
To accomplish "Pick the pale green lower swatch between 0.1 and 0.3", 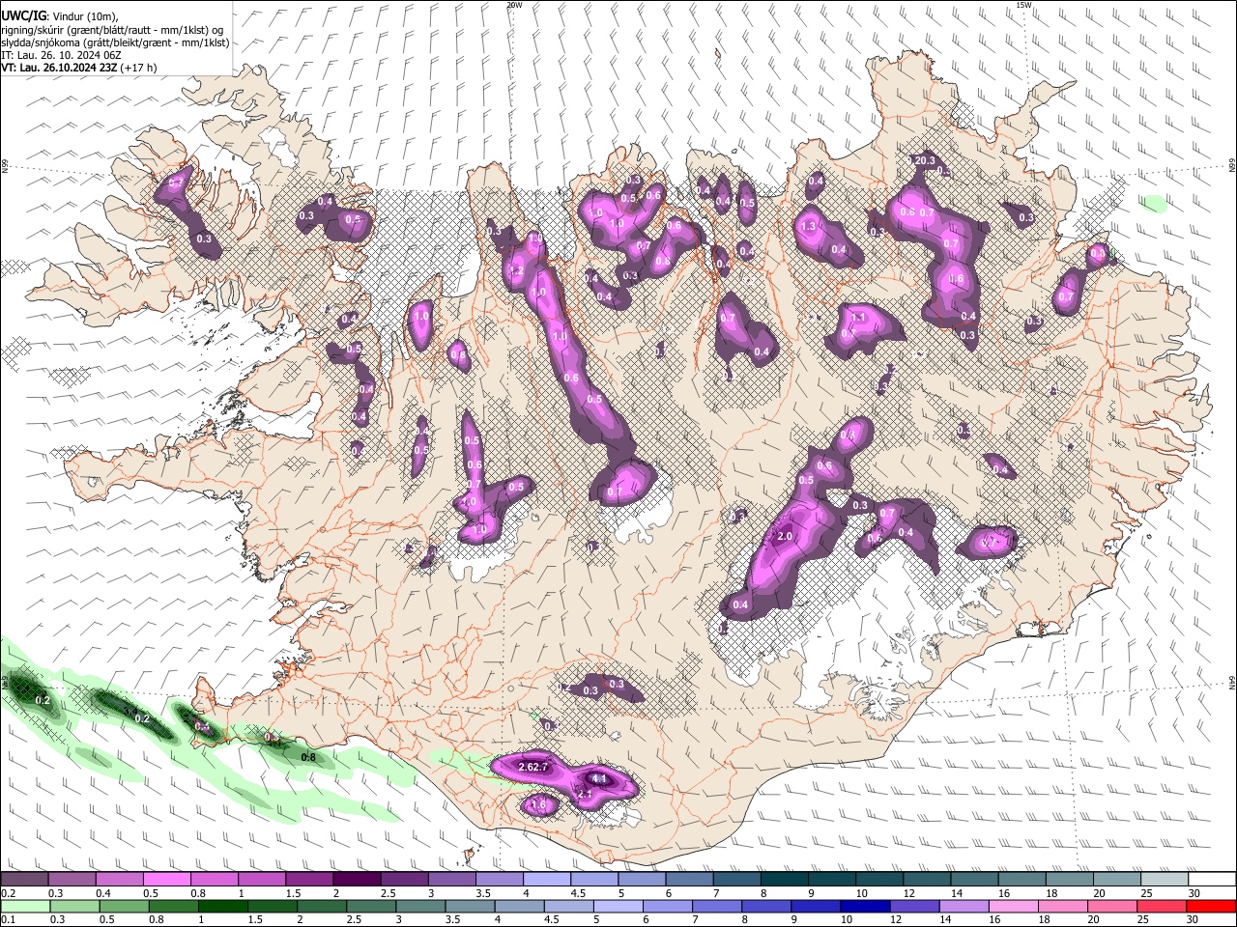I will point(24,907).
